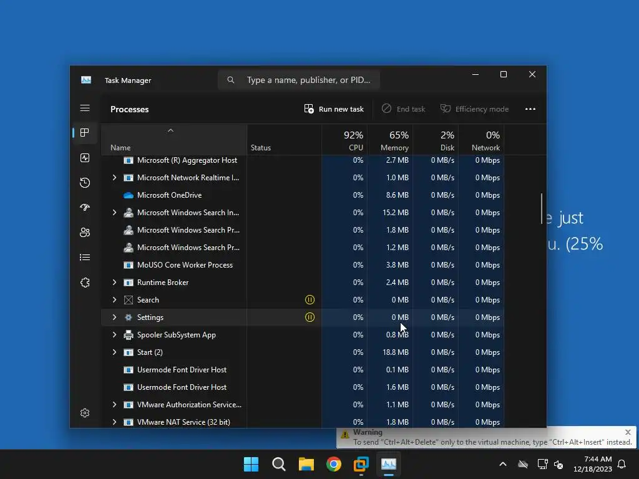Sort by the Memory column header
Image resolution: width=639 pixels, height=479 pixels.
(x=390, y=140)
